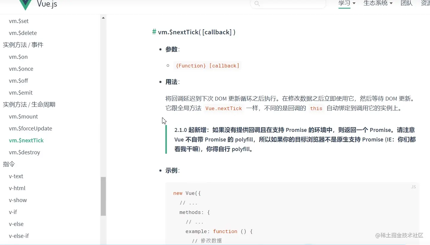
Task: Go to v-show directive link
Action: [x=18, y=200]
